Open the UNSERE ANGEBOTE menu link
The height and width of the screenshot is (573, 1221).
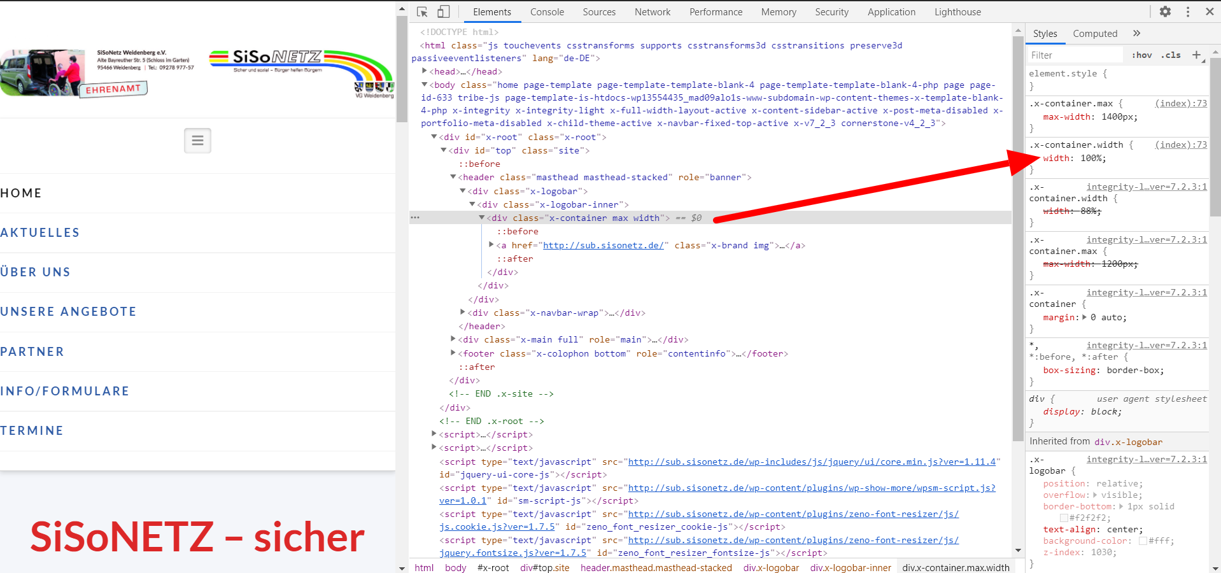click(69, 311)
